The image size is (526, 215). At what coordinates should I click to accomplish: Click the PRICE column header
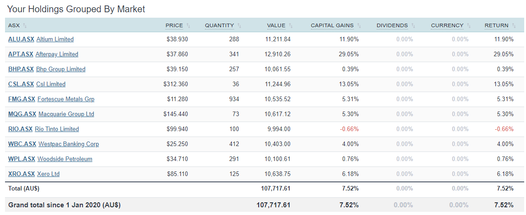point(174,25)
